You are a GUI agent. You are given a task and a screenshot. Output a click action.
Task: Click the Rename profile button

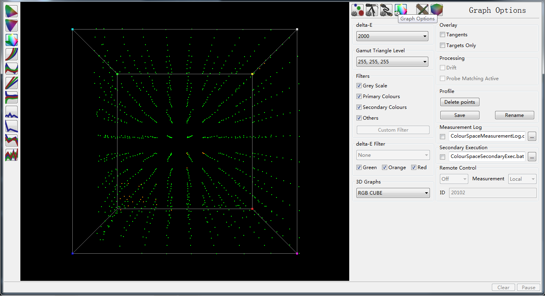pyautogui.click(x=514, y=115)
